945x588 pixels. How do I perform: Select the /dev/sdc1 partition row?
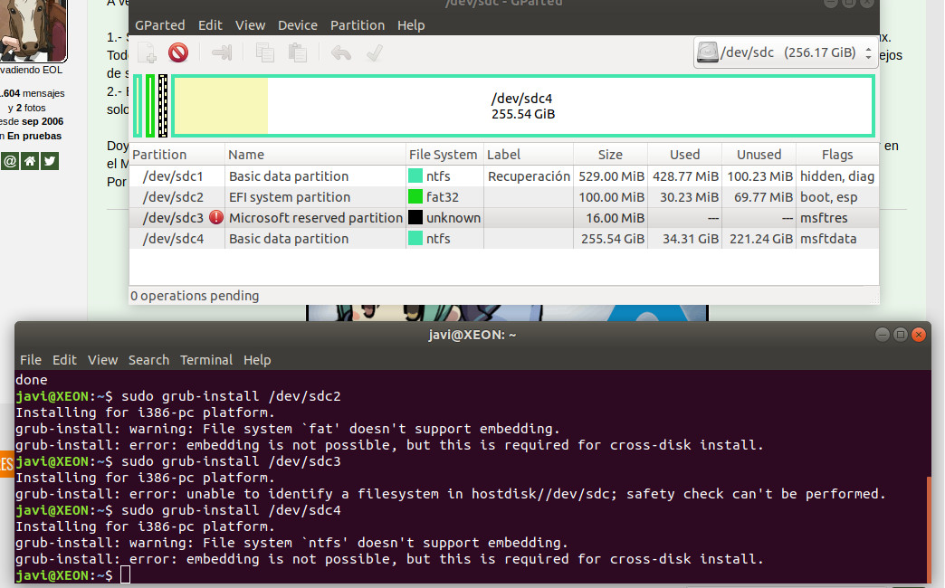(504, 175)
